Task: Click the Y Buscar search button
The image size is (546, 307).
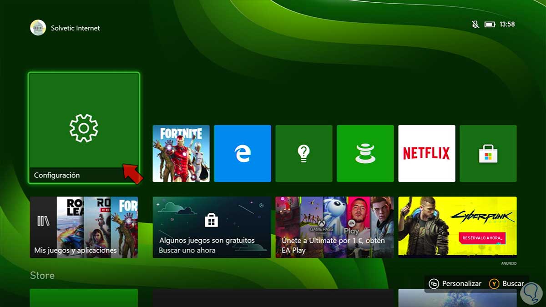Action: point(507,283)
